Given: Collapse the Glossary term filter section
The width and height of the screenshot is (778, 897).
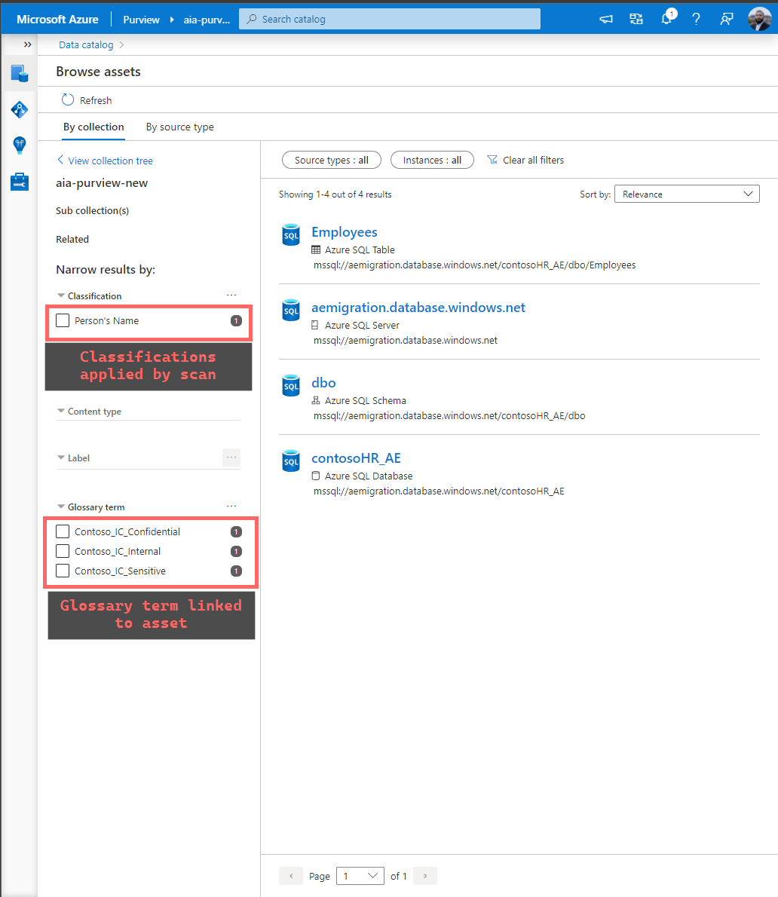Looking at the screenshot, I should coord(60,507).
